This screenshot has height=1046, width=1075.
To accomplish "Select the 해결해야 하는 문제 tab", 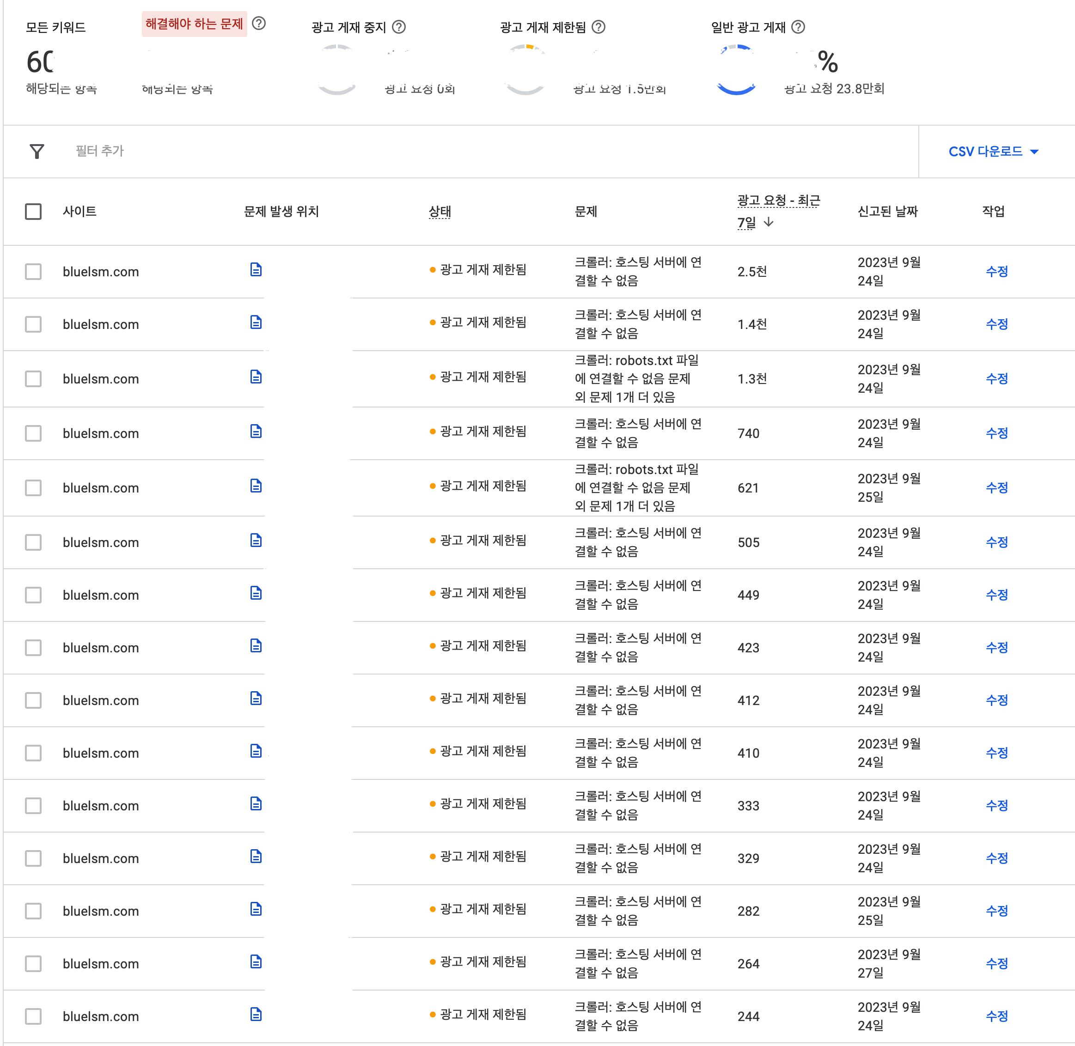I will point(194,24).
